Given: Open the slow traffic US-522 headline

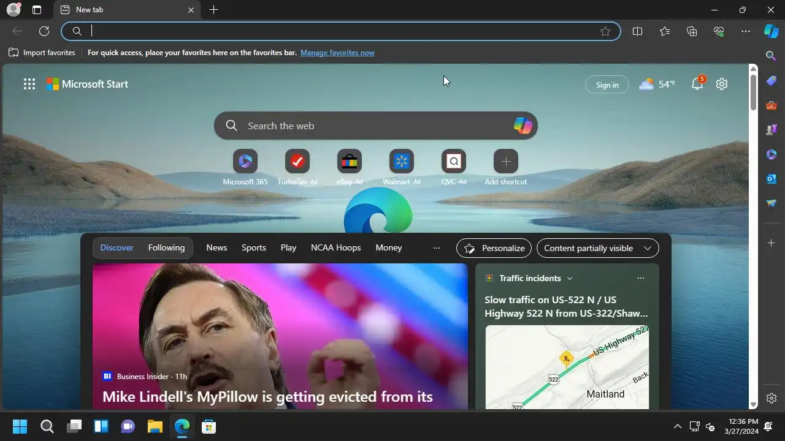Looking at the screenshot, I should (x=566, y=306).
